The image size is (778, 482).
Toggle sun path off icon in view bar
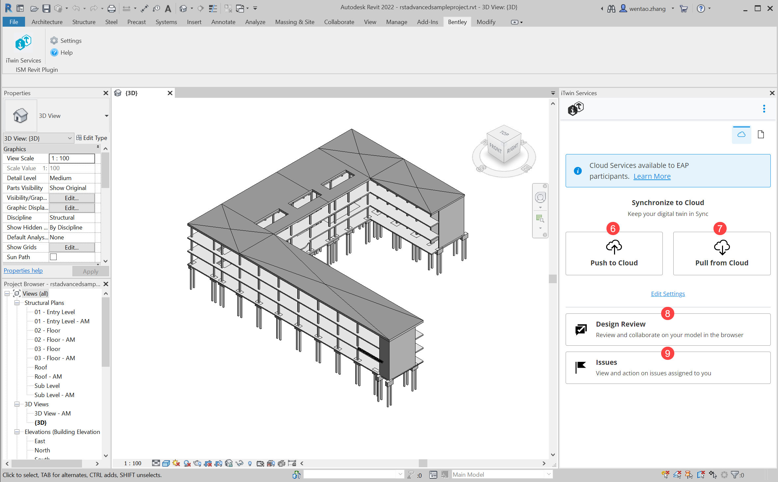click(176, 463)
